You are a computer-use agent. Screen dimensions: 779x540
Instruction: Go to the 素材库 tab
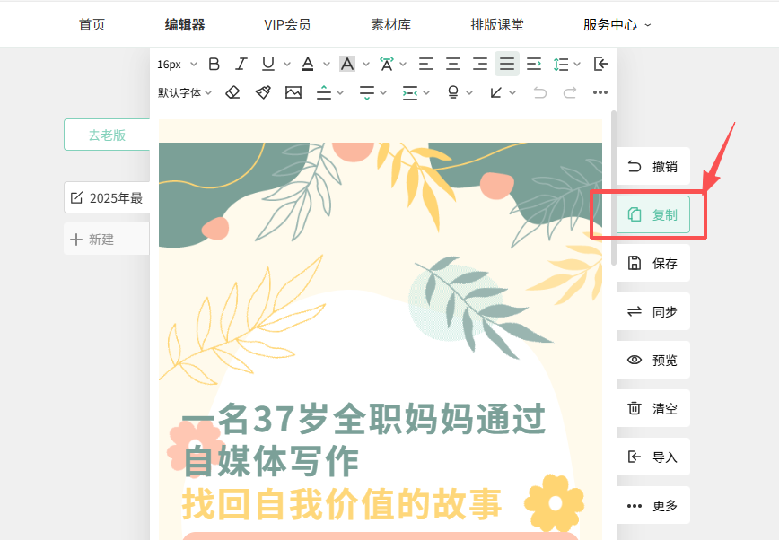390,25
